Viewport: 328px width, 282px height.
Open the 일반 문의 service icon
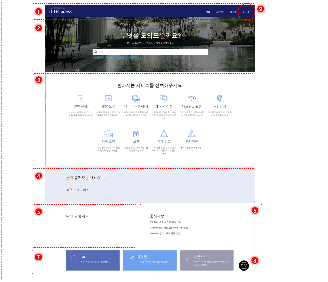click(80, 98)
